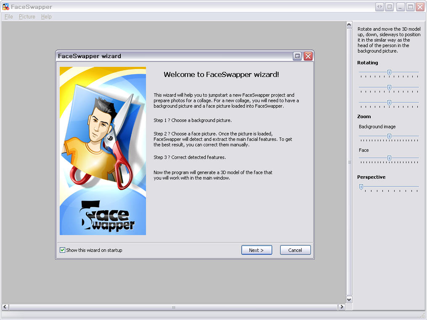Click the FaceSwapper app icon in title bar
The height and width of the screenshot is (320, 427).
6,7
